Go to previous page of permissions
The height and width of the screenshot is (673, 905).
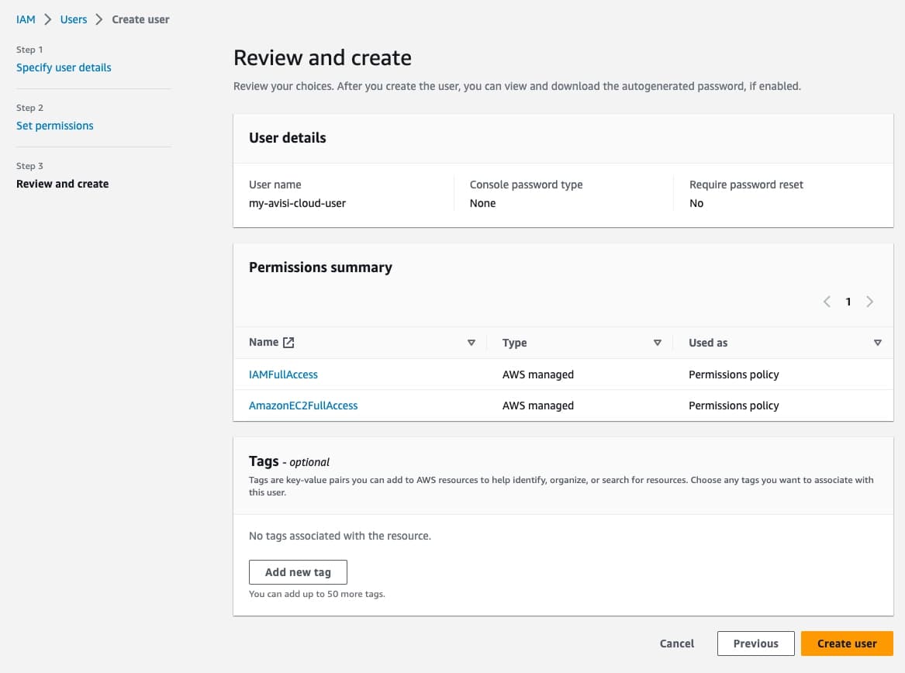point(827,302)
